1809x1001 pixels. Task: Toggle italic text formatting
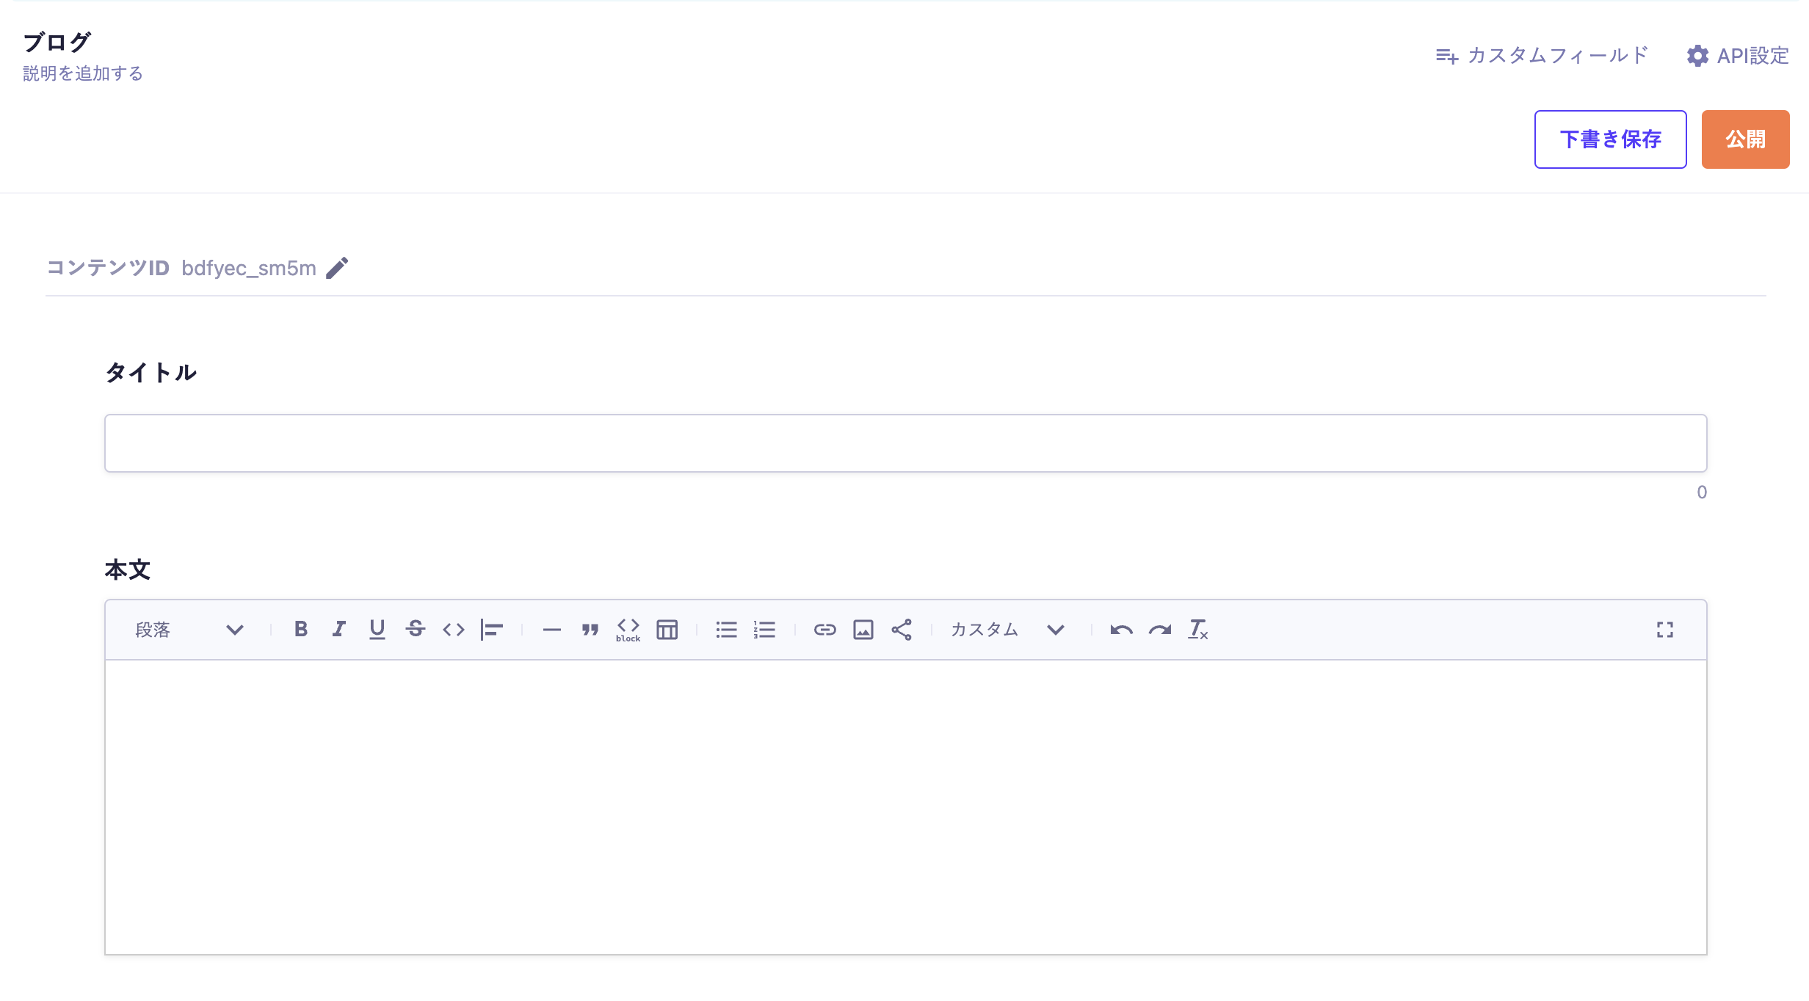click(x=338, y=629)
